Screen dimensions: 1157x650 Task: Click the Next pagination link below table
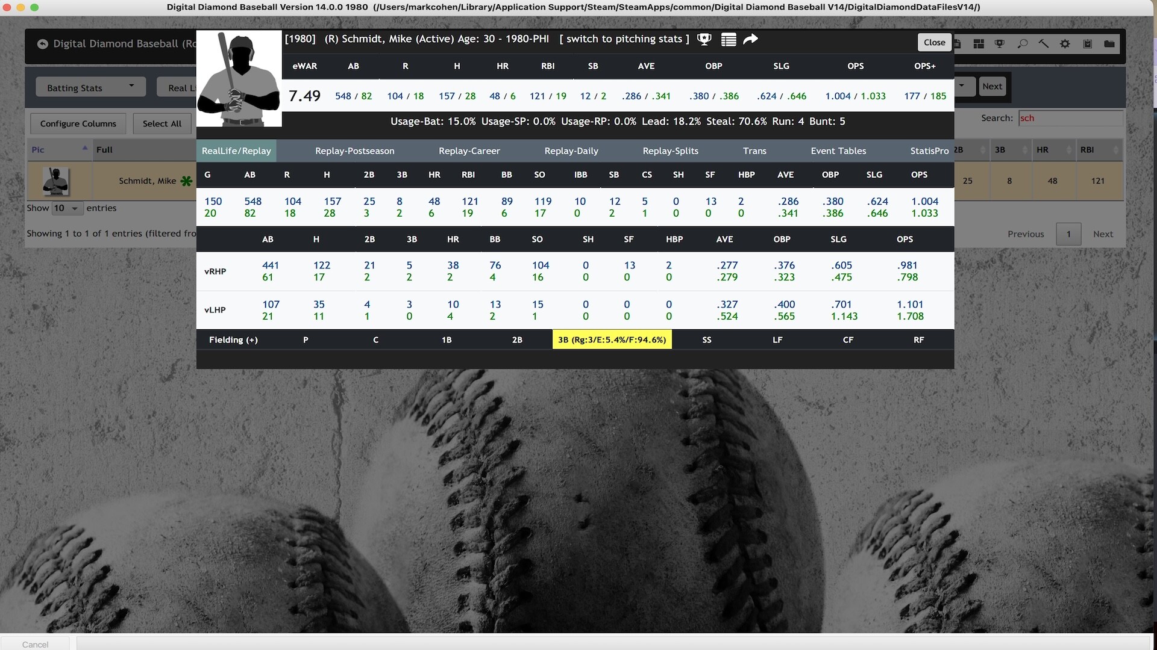click(x=1103, y=234)
